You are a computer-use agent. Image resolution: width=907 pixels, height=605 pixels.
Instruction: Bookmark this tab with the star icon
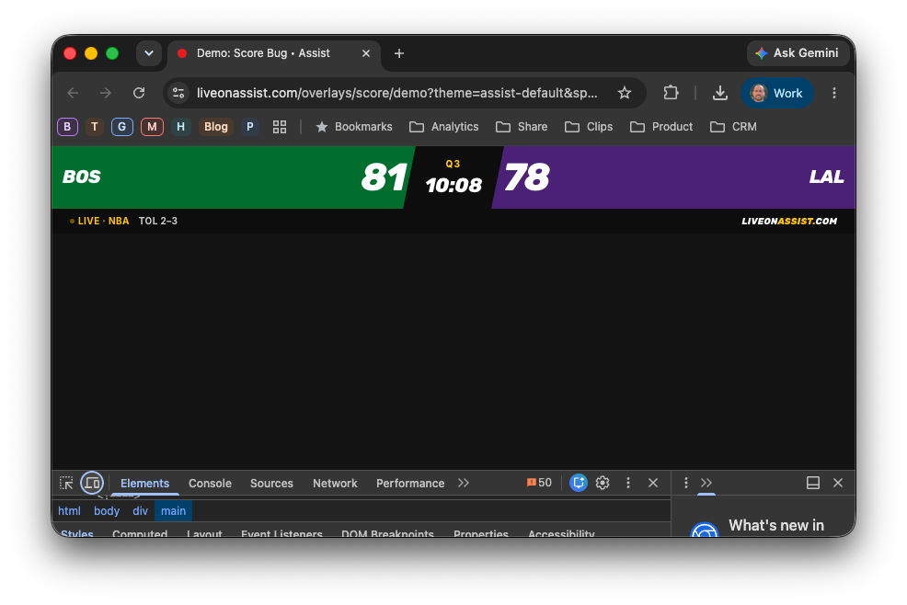point(625,93)
